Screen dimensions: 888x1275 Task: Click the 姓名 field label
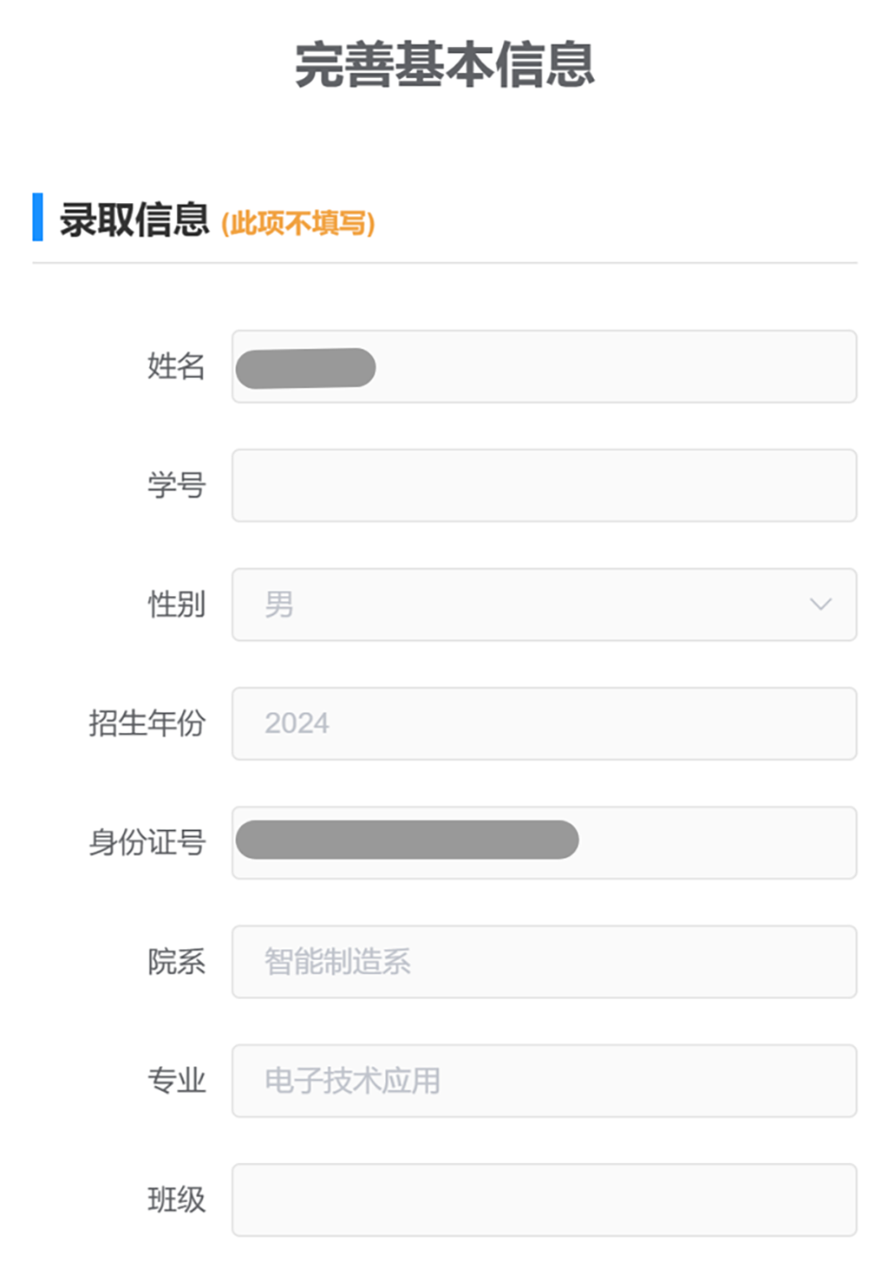pos(176,367)
